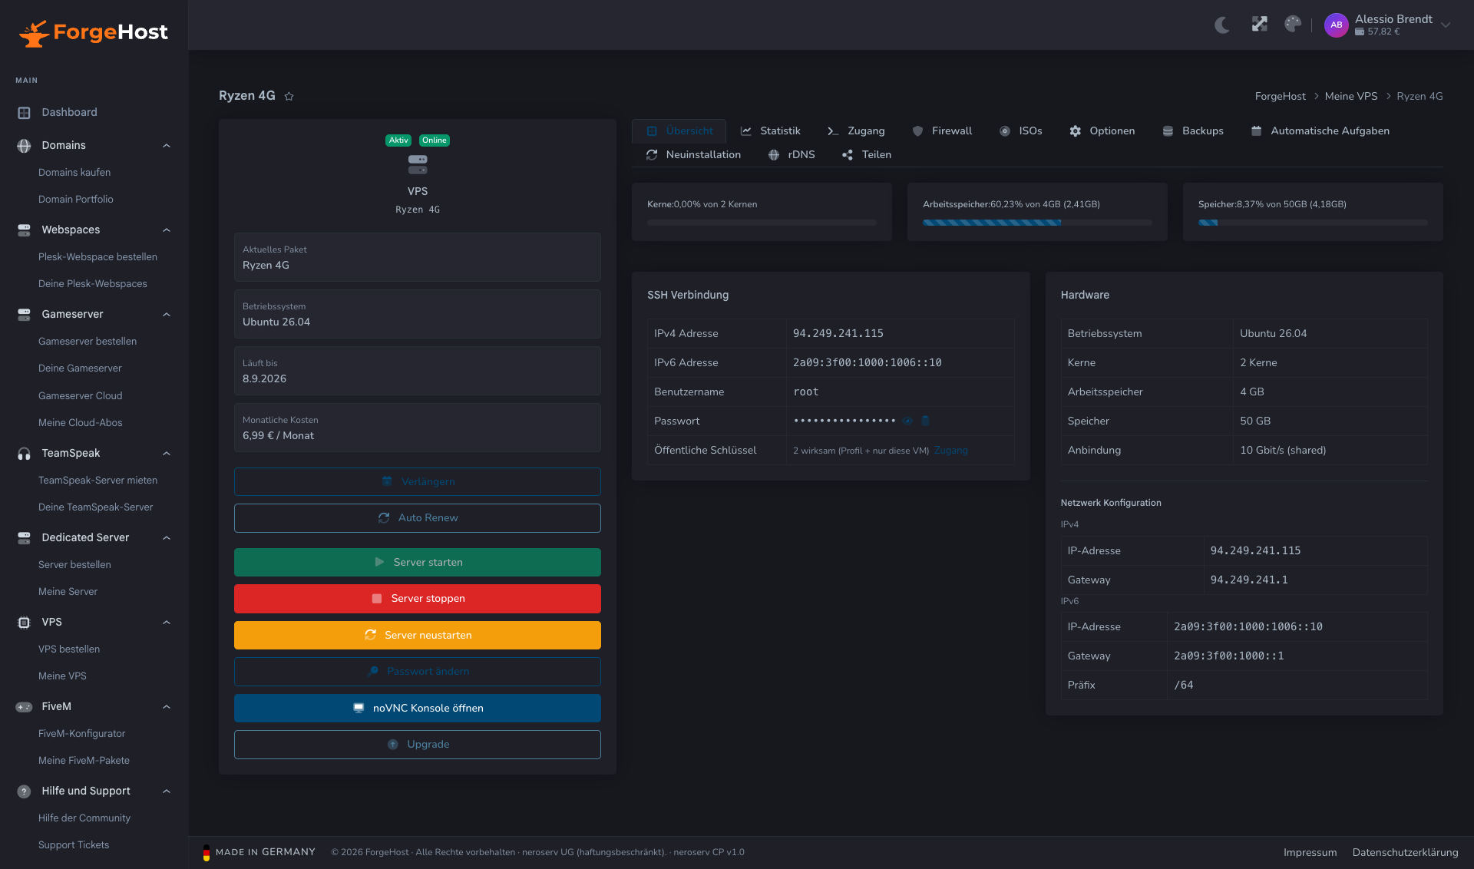Image resolution: width=1474 pixels, height=869 pixels.
Task: Click the Gameserver sidebar icon
Action: point(24,315)
